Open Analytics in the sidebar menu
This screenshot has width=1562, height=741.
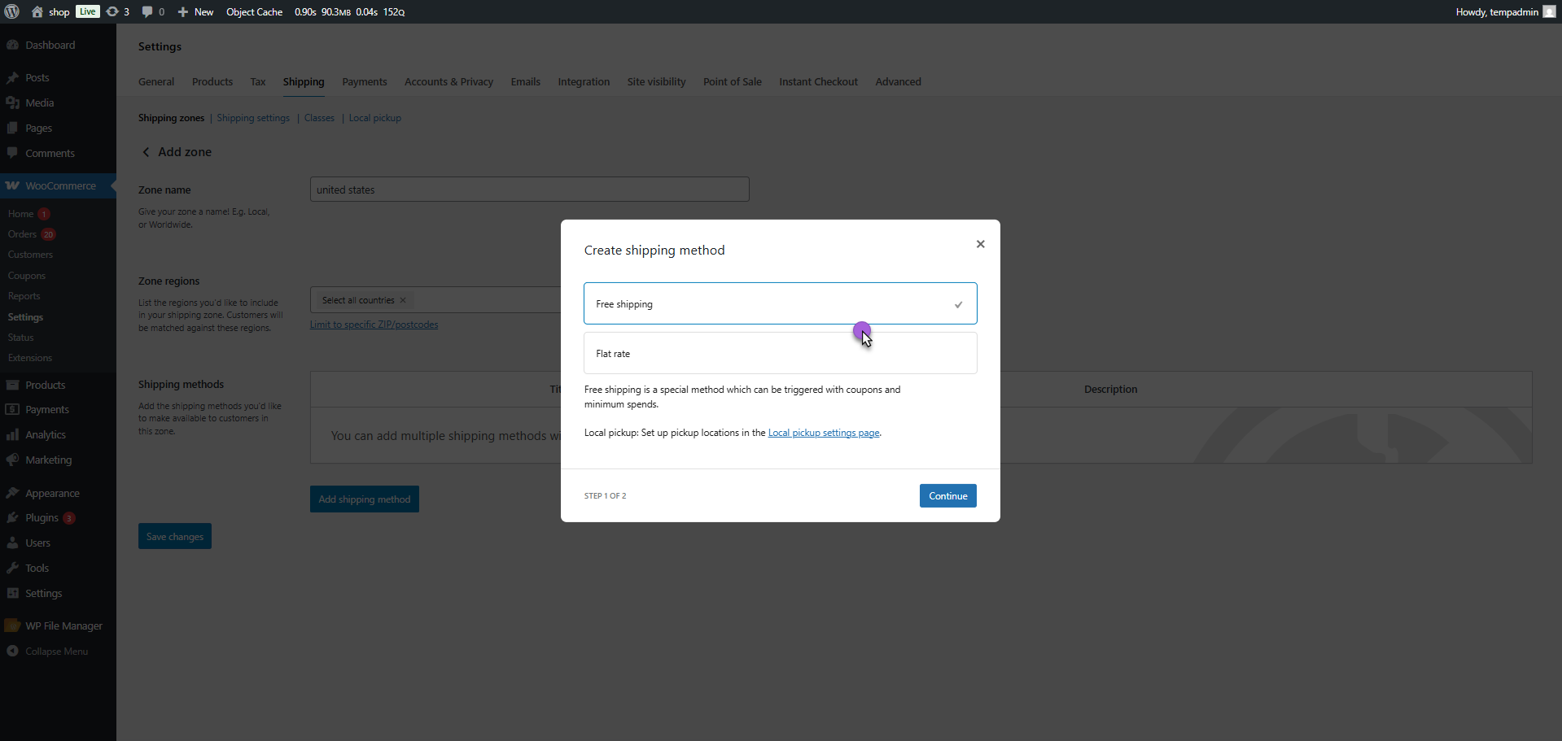46,434
